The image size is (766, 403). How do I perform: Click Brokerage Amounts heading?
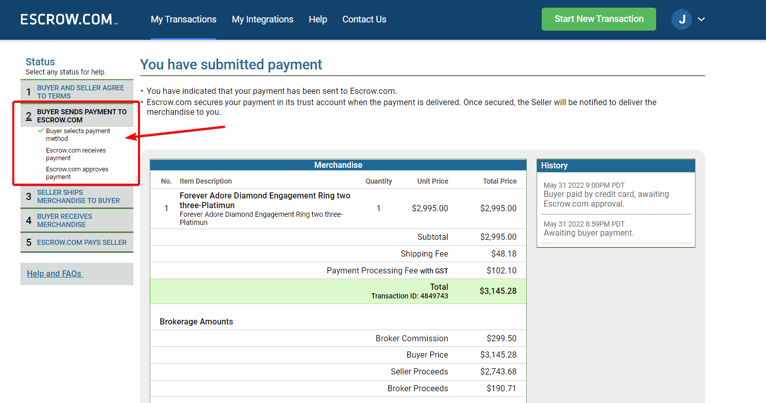click(x=196, y=321)
